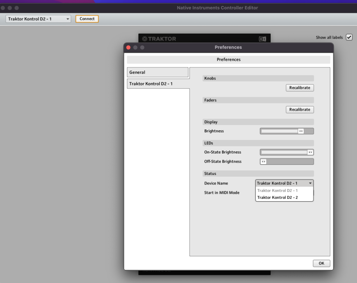The image size is (357, 283).
Task: Click the Start in MIDI Mode label
Action: (222, 193)
